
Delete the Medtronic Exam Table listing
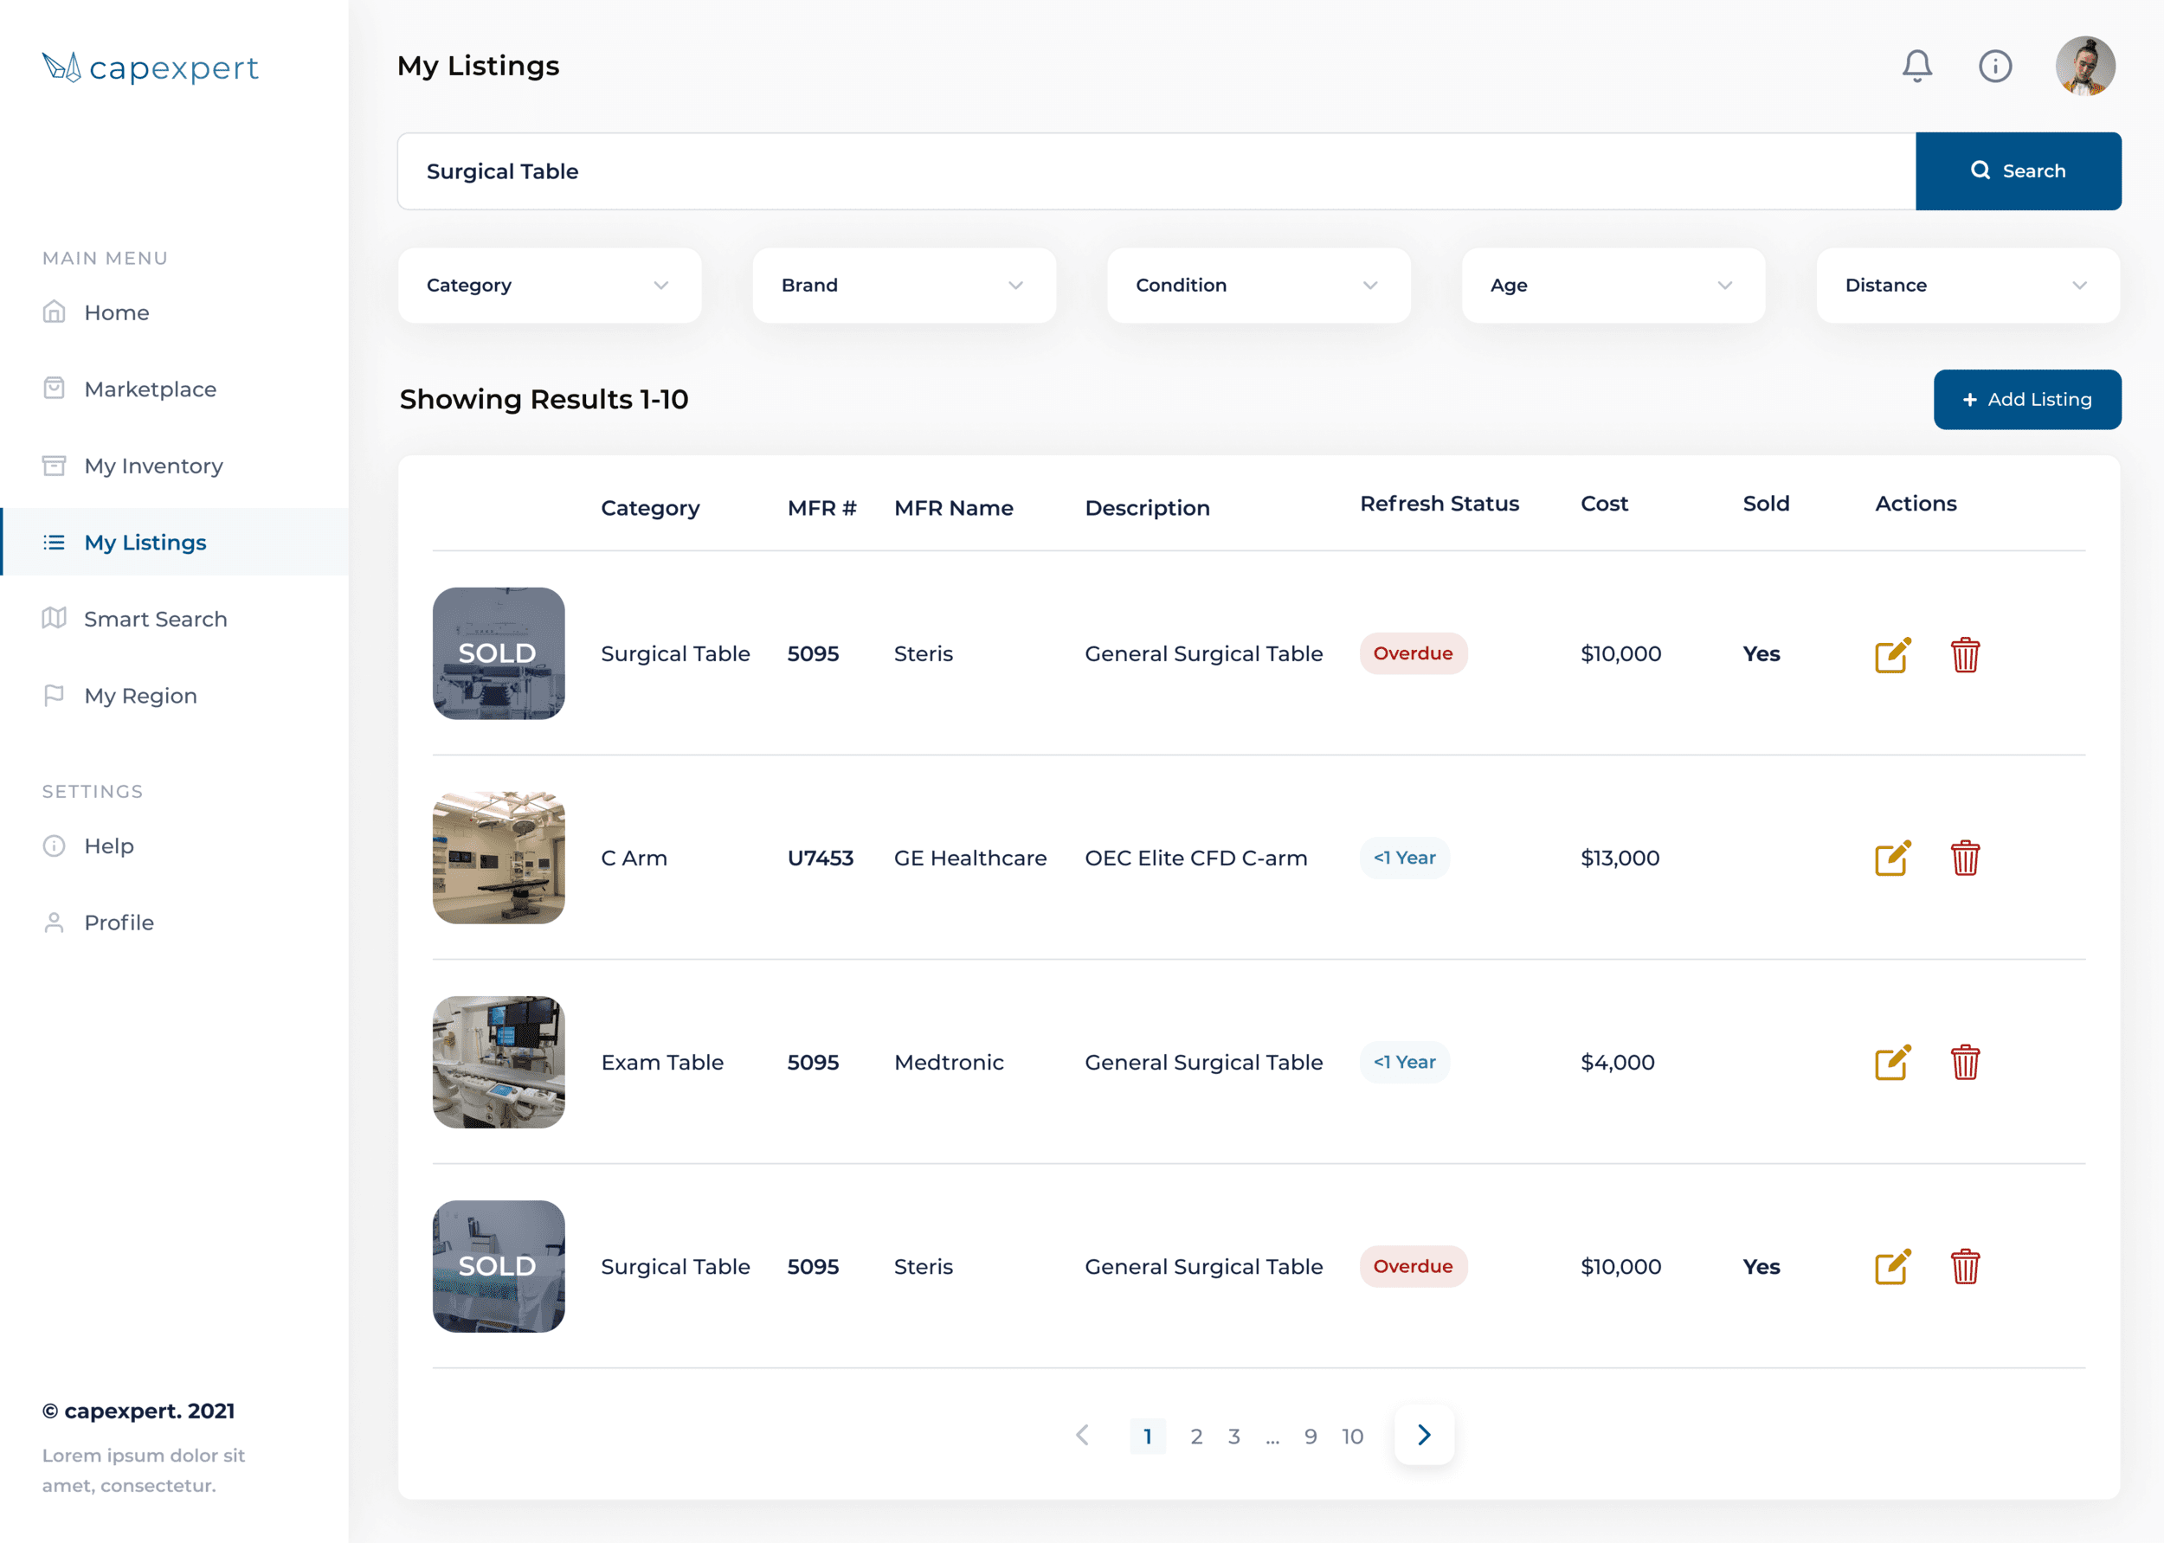[x=1964, y=1062]
